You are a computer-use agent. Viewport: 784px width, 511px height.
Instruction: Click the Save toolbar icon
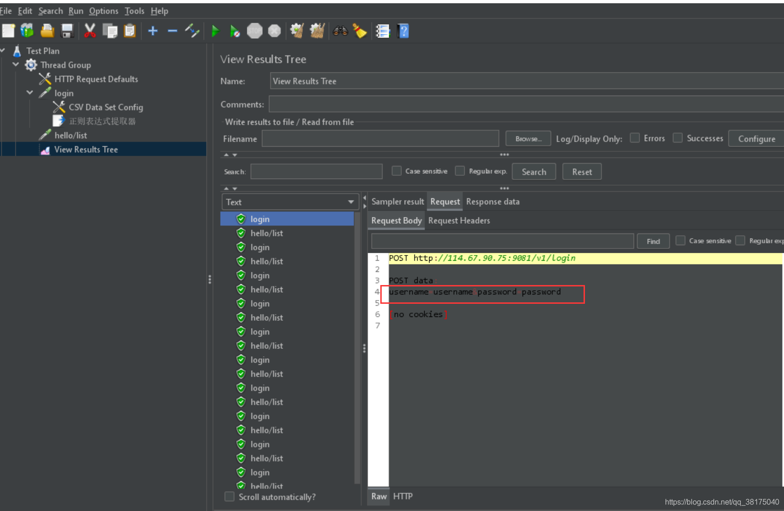(67, 31)
